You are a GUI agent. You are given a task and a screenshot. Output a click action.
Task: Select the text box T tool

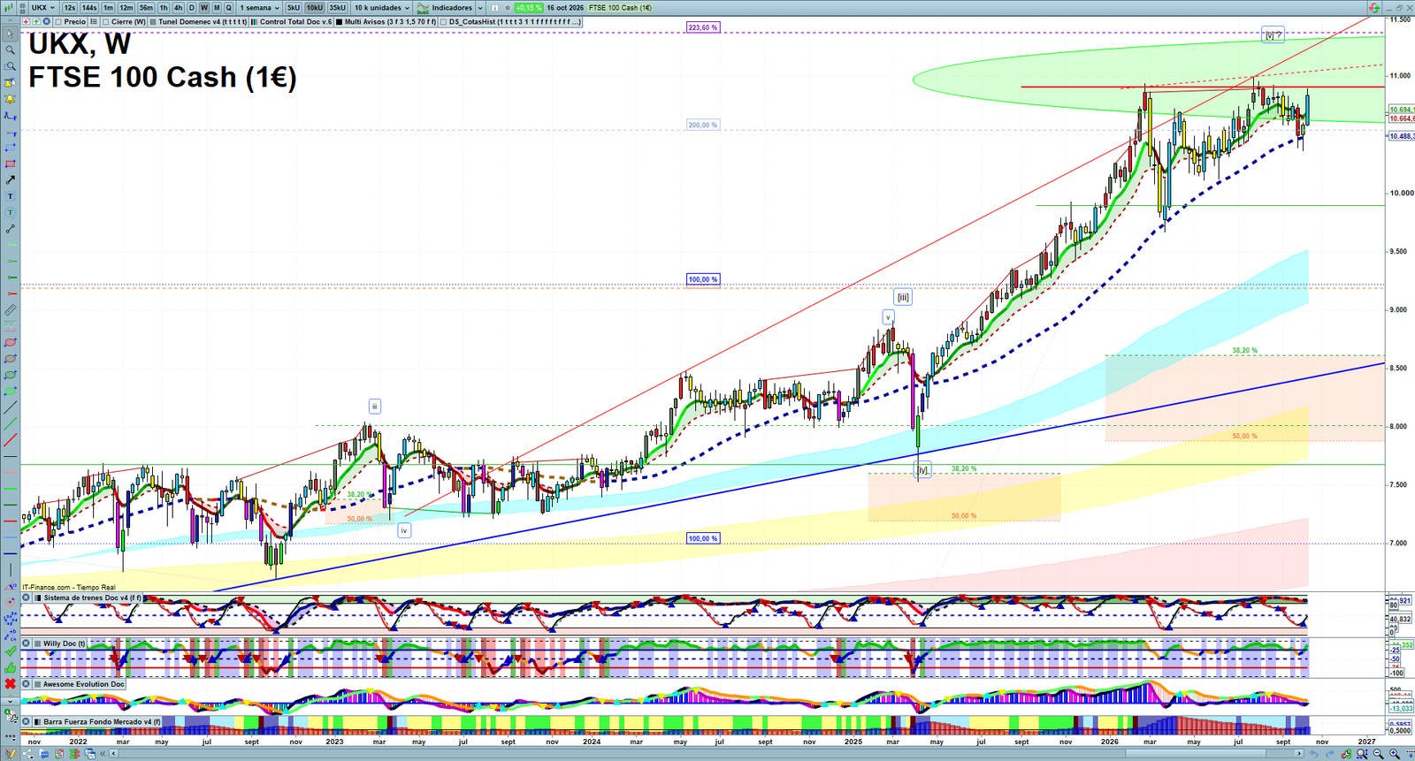coord(10,196)
